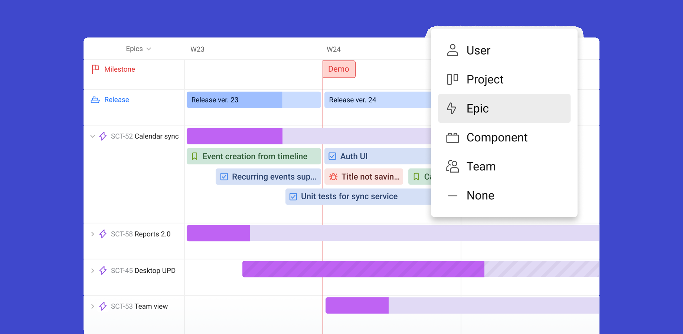
Task: Select 'Project' from the grouping menu
Action: pyautogui.click(x=484, y=79)
